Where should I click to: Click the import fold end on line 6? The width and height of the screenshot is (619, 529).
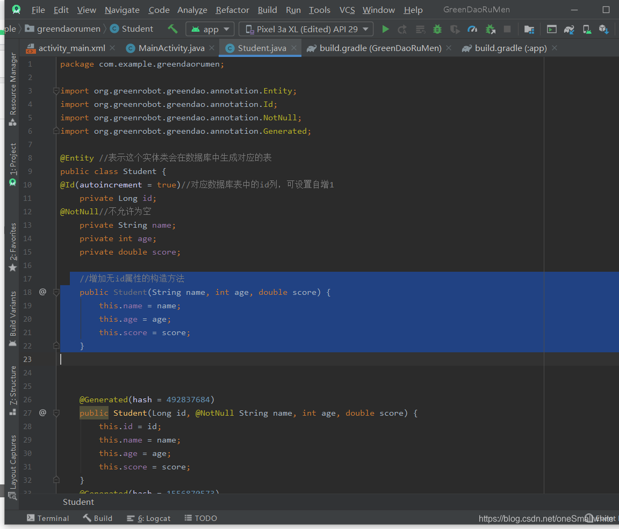pyautogui.click(x=56, y=131)
